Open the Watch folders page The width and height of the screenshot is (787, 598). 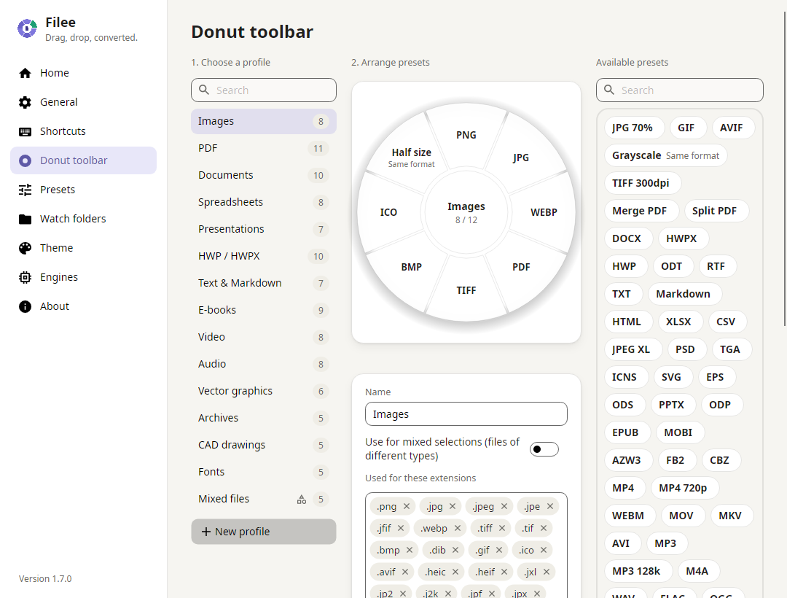(x=83, y=219)
